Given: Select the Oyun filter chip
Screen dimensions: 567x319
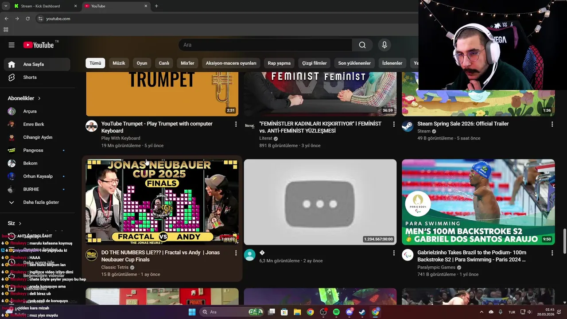Looking at the screenshot, I should (x=142, y=63).
